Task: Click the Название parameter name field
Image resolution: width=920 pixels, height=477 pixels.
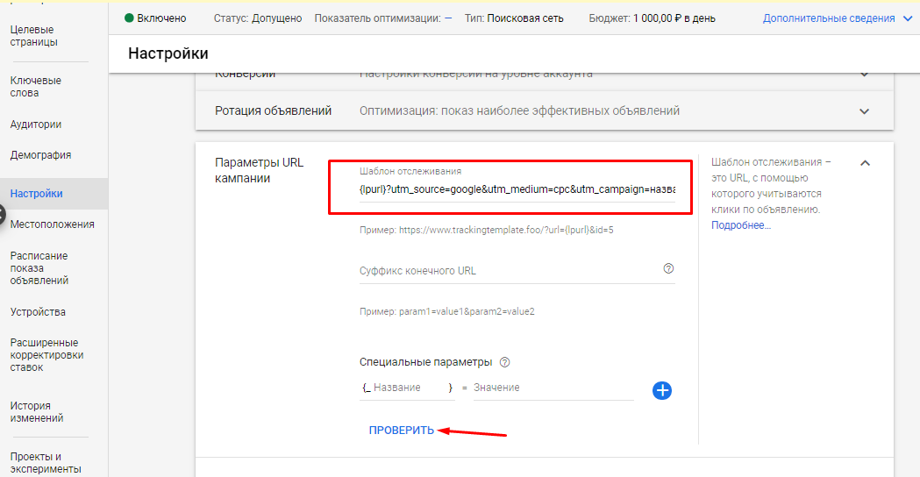Action: (x=408, y=388)
